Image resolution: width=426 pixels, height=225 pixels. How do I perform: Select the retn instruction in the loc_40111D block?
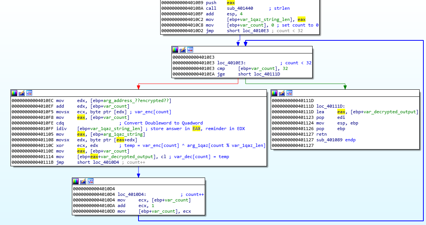(322, 134)
